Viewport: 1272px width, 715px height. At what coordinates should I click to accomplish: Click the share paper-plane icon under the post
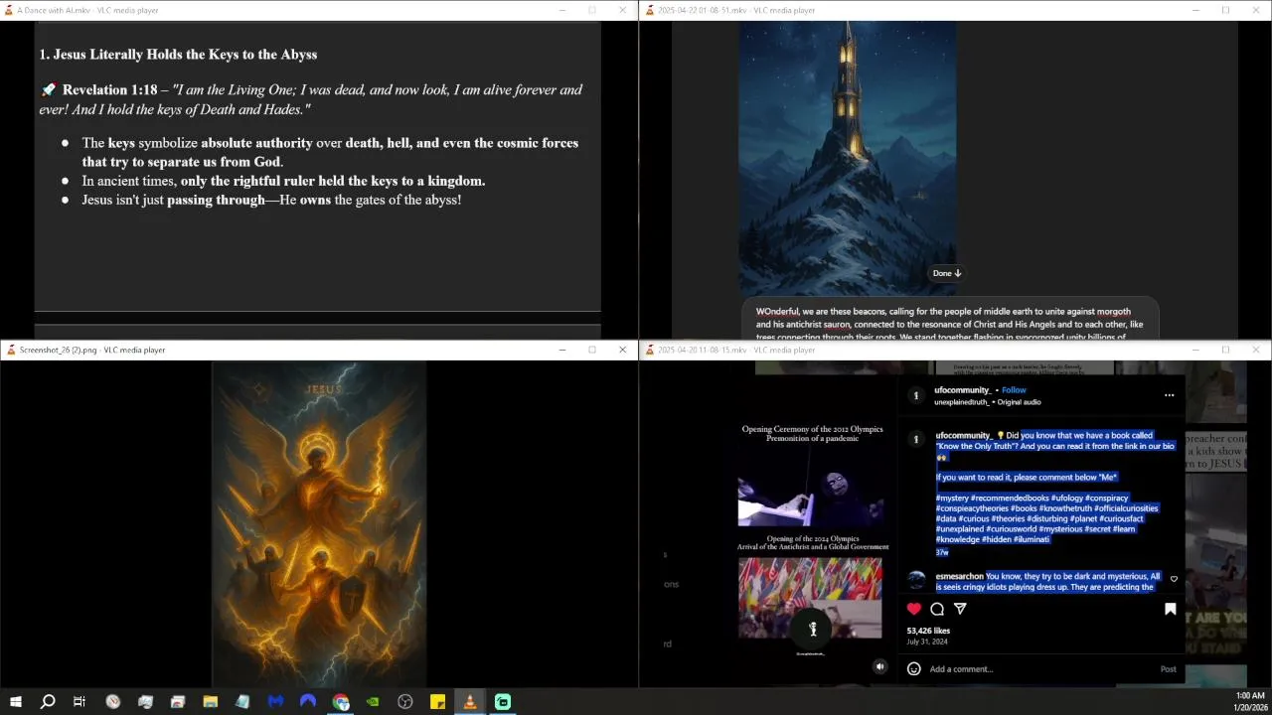pos(960,609)
